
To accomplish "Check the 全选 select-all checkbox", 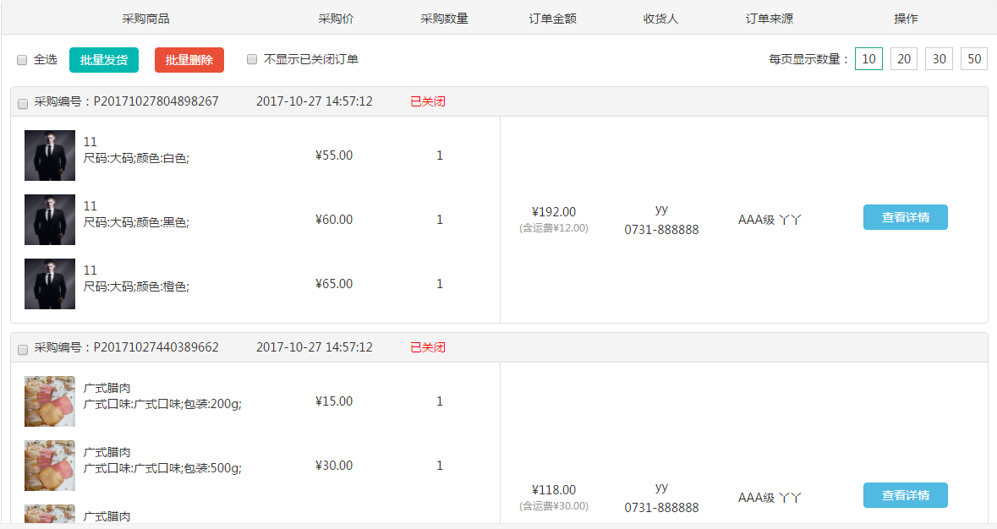I will 22,60.
